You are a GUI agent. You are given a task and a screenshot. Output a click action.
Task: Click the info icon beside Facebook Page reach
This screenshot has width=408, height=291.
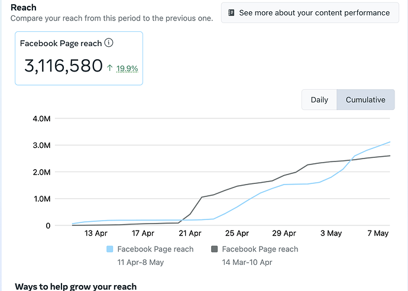[x=109, y=43]
